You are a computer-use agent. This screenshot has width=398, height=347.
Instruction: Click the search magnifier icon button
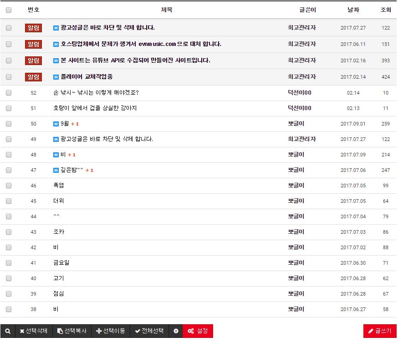click(x=8, y=331)
